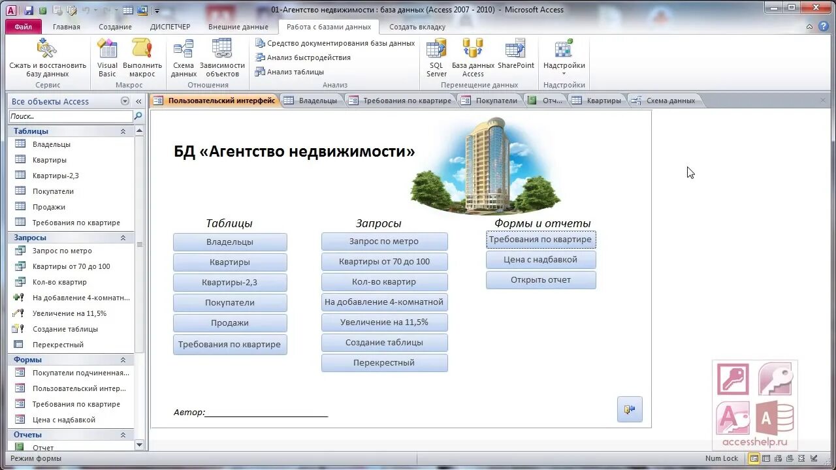
Task: Click Цена с надбавкой button on form
Action: (x=541, y=260)
